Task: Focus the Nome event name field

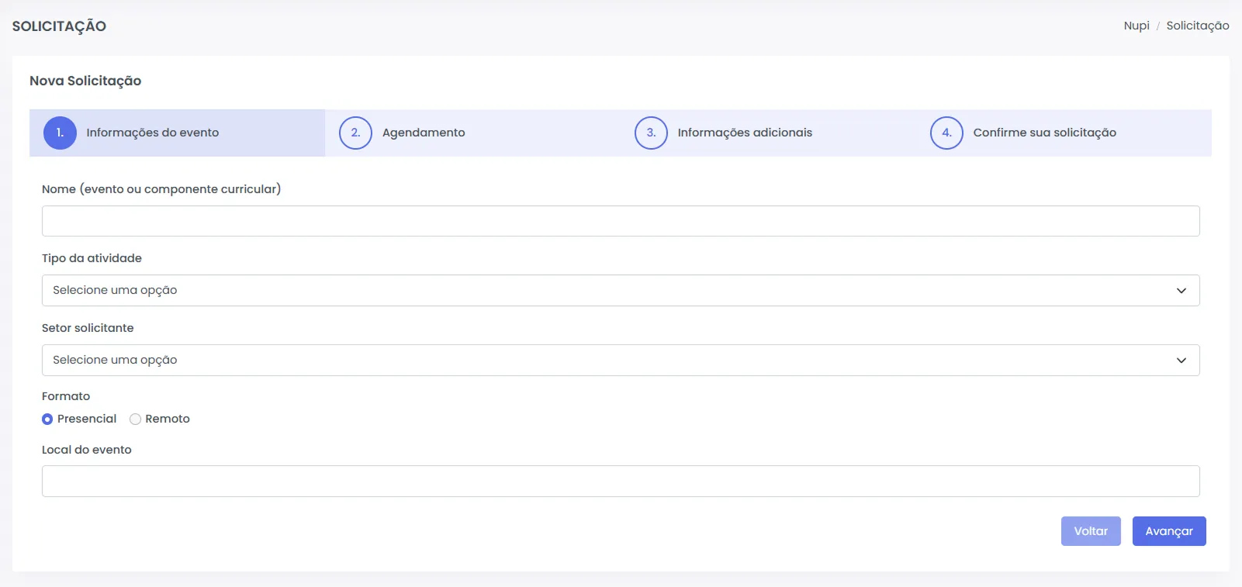Action: coord(621,221)
